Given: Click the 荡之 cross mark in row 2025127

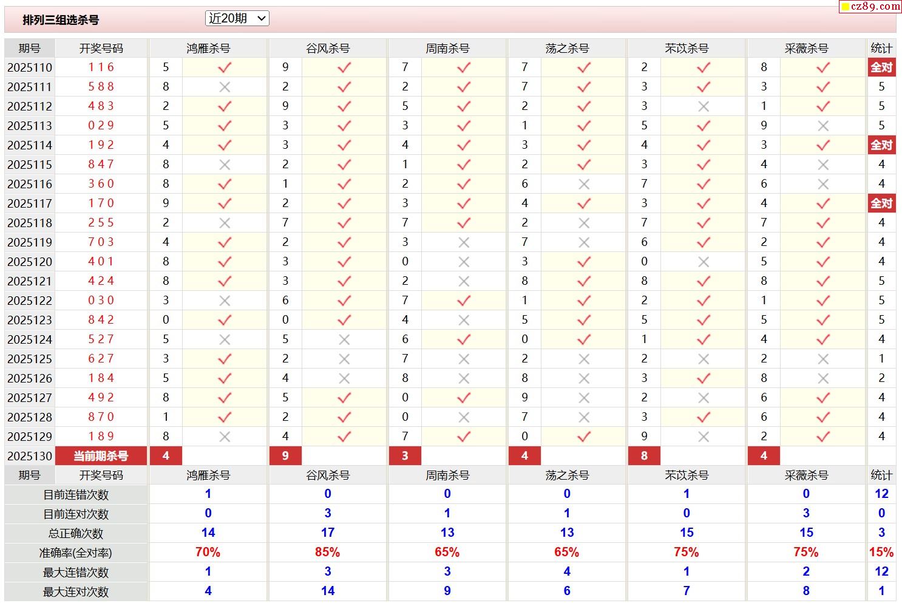Looking at the screenshot, I should (x=584, y=398).
